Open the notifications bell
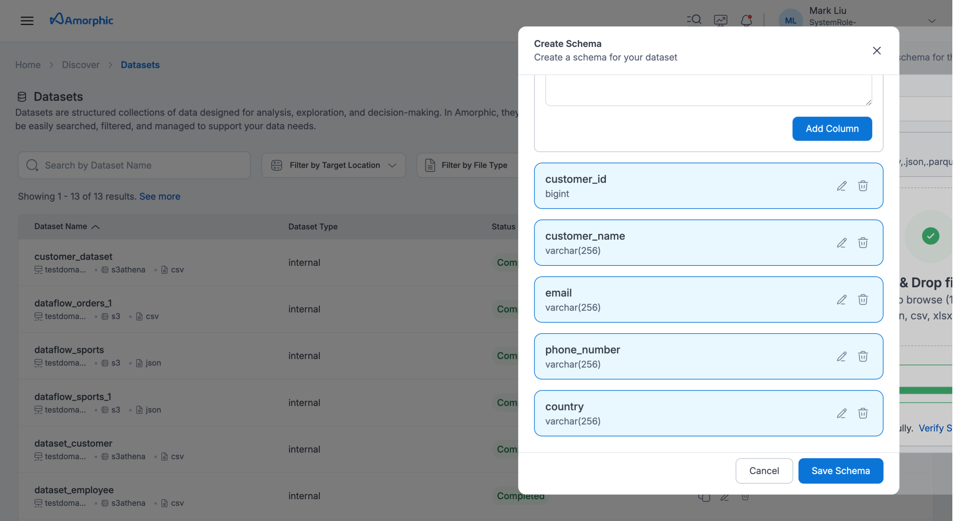Image resolution: width=954 pixels, height=521 pixels. pos(746,20)
